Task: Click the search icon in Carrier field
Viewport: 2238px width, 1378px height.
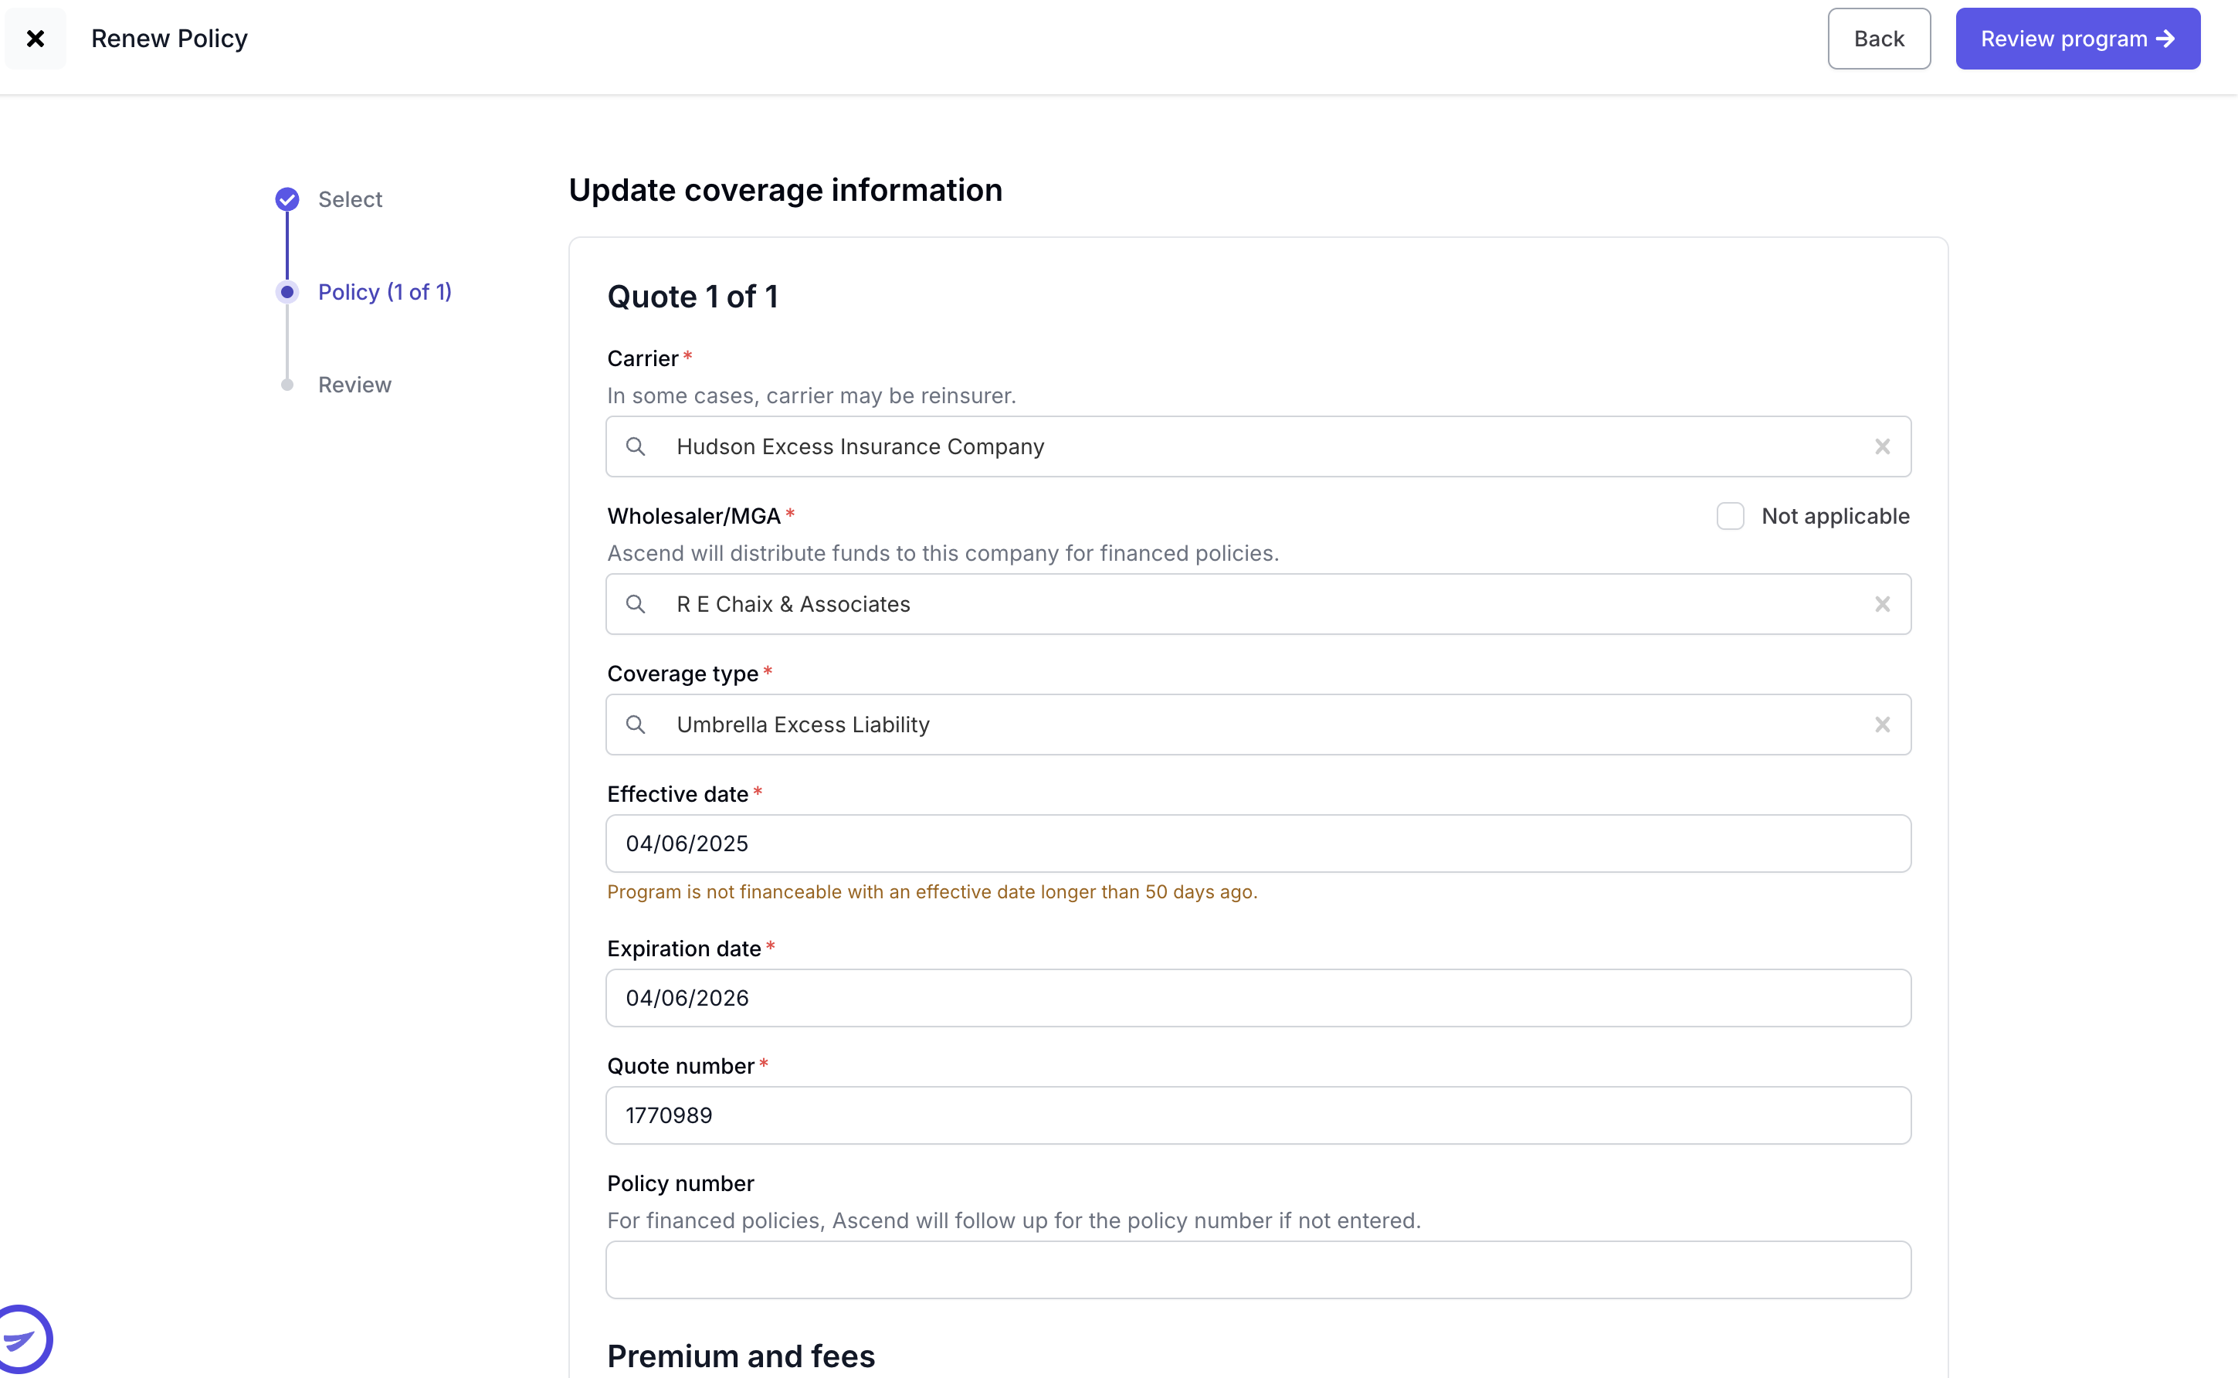Action: pos(636,446)
